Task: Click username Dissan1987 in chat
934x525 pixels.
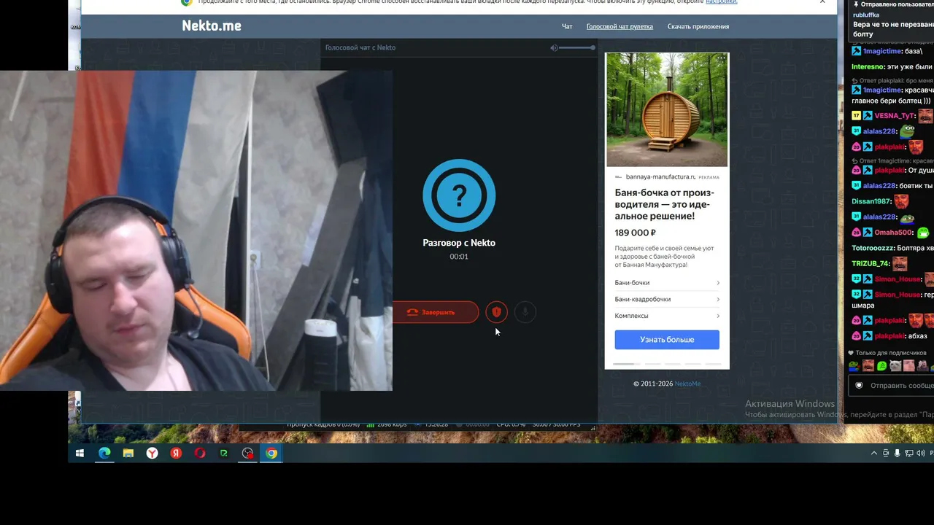Action: (x=871, y=201)
